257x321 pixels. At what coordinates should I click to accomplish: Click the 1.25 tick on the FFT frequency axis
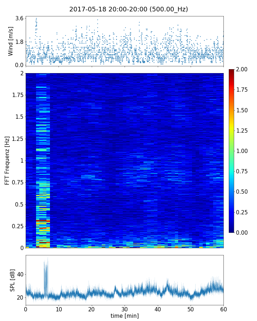pyautogui.click(x=16, y=138)
